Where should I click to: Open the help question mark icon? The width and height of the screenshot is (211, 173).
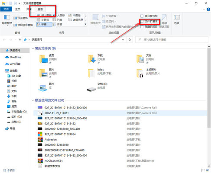[208, 10]
